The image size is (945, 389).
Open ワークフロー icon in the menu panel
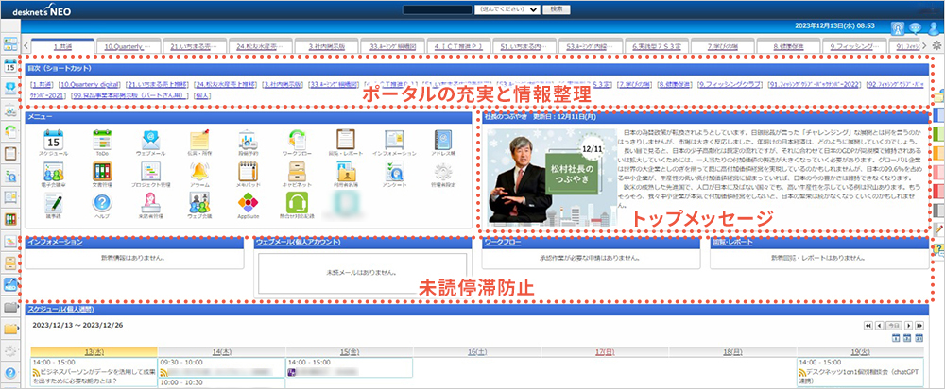pyautogui.click(x=297, y=140)
